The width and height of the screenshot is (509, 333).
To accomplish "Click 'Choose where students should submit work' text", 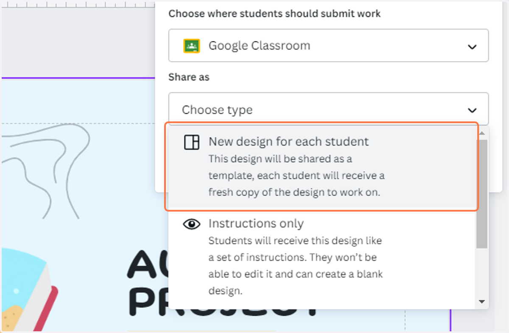I will tap(274, 14).
